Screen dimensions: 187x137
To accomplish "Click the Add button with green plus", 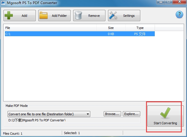I will tap(19, 16).
